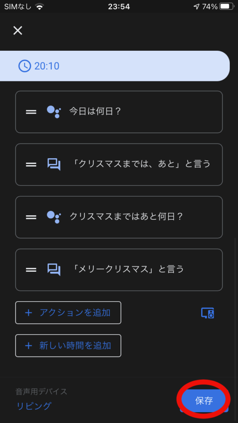Open the 今日は何日？ action
The height and width of the screenshot is (423, 238).
[x=119, y=112]
